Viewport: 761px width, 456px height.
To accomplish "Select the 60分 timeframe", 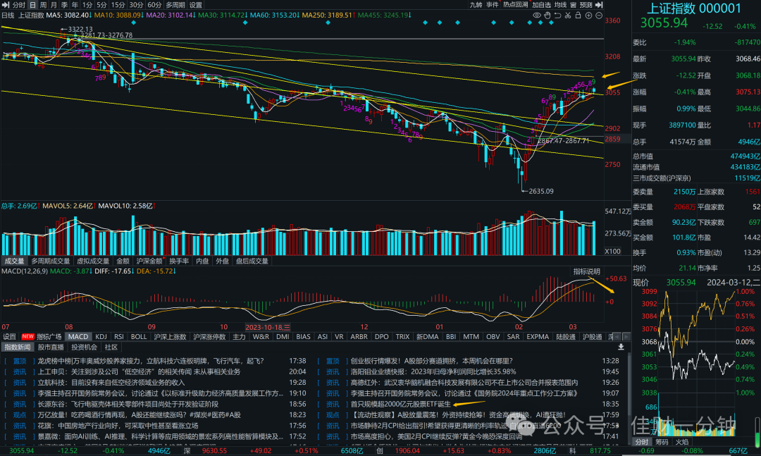I will click(154, 5).
